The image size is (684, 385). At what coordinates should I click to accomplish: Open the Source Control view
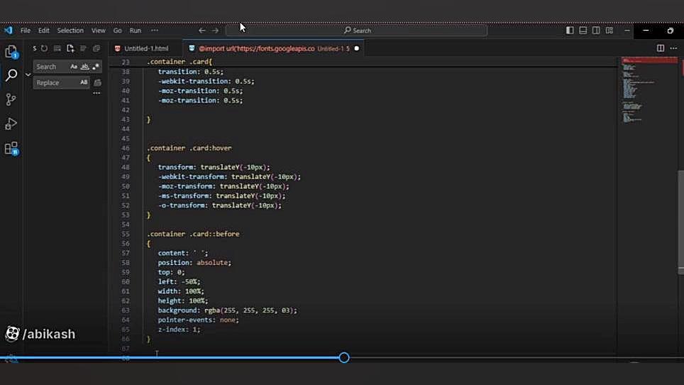point(11,99)
